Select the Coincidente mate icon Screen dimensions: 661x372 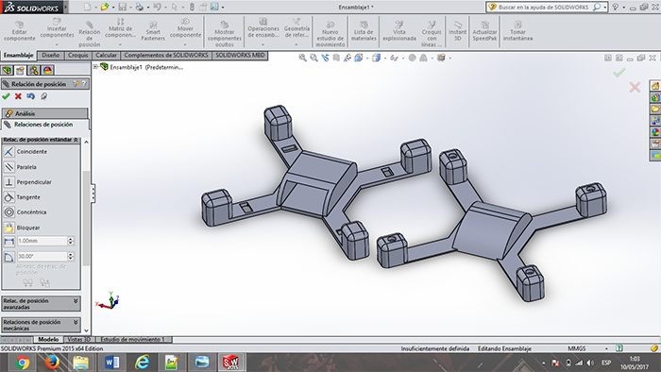click(8, 152)
